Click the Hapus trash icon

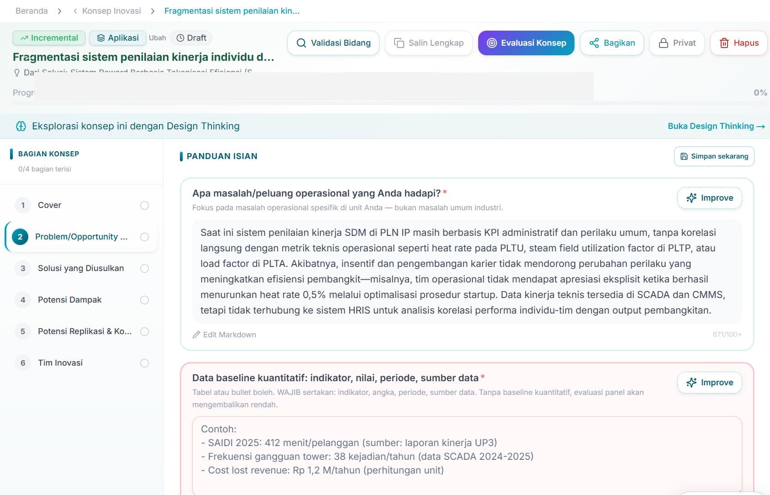point(724,43)
